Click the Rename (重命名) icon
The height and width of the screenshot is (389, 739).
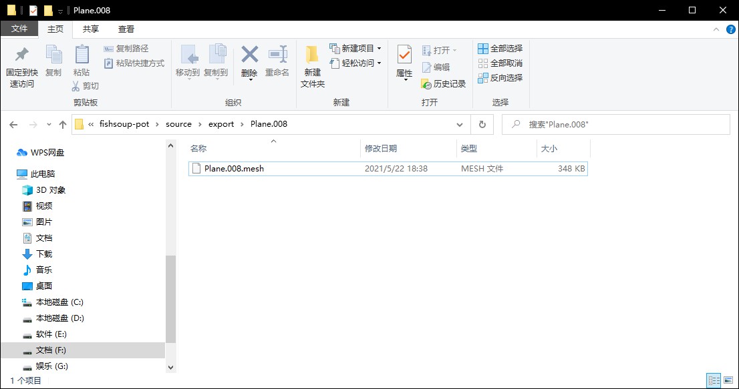click(277, 54)
